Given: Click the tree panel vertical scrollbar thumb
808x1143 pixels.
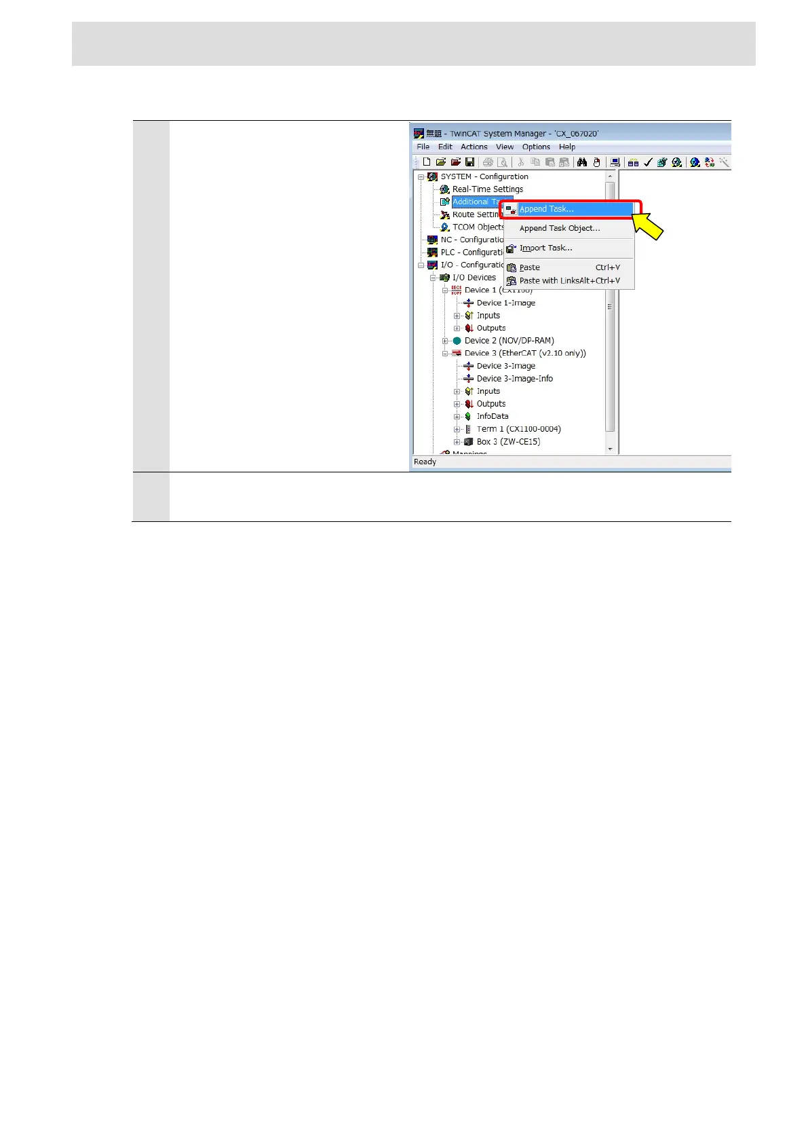Looking at the screenshot, I should (x=610, y=307).
